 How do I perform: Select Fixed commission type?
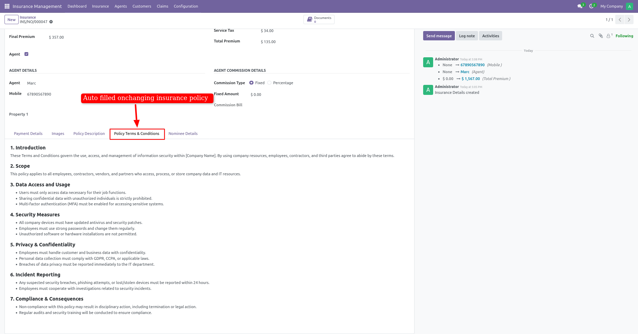coord(251,83)
